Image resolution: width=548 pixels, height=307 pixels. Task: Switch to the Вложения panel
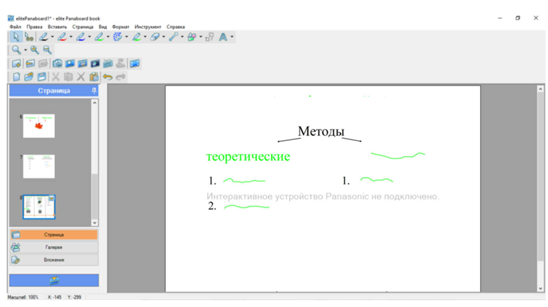(x=54, y=260)
